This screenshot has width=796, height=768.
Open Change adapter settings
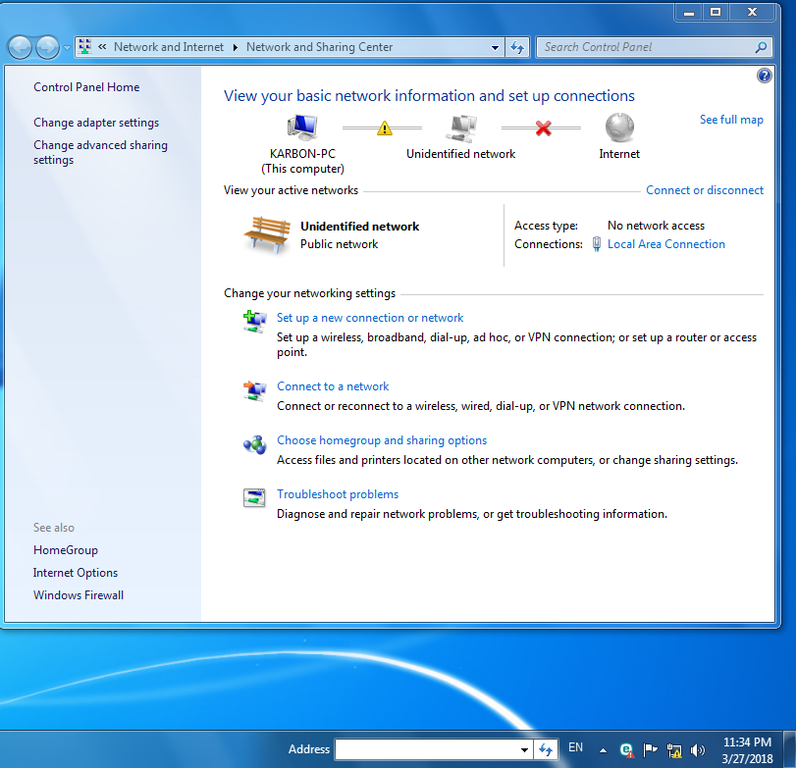(96, 123)
